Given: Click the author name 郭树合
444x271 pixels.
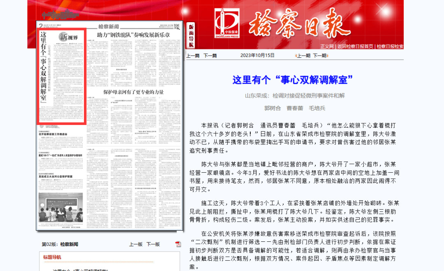Looking at the screenshot, I should click(273, 108).
